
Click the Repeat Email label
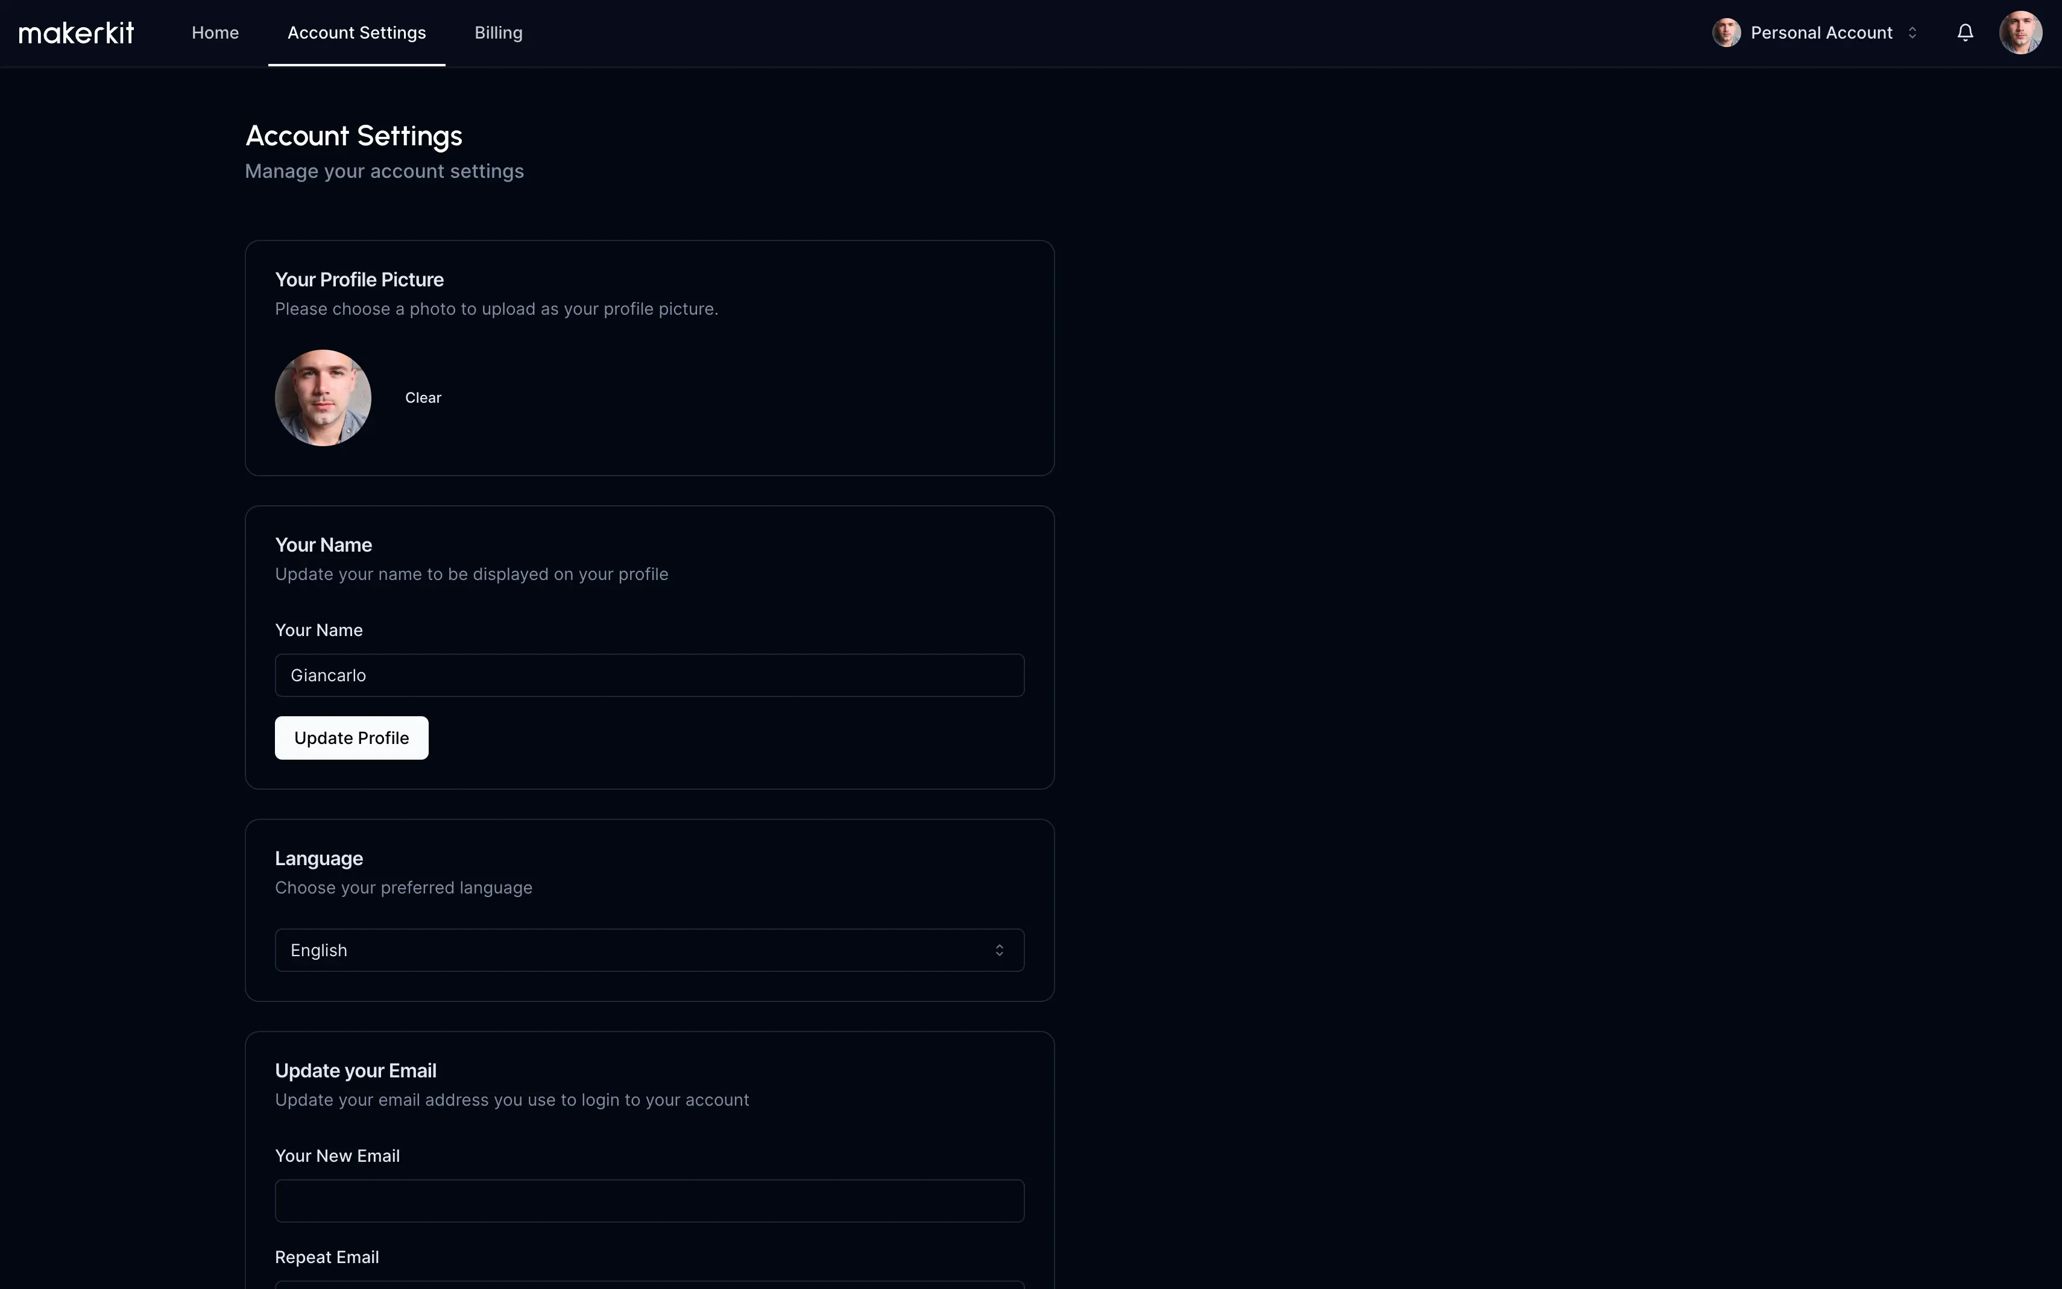(x=326, y=1258)
